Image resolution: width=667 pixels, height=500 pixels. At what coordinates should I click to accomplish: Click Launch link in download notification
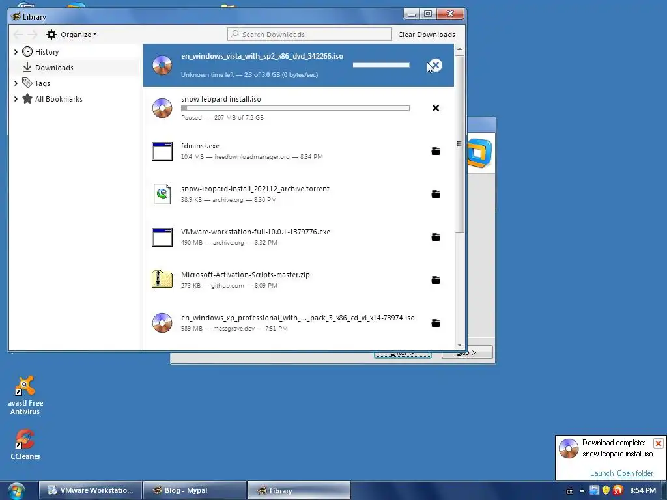601,473
